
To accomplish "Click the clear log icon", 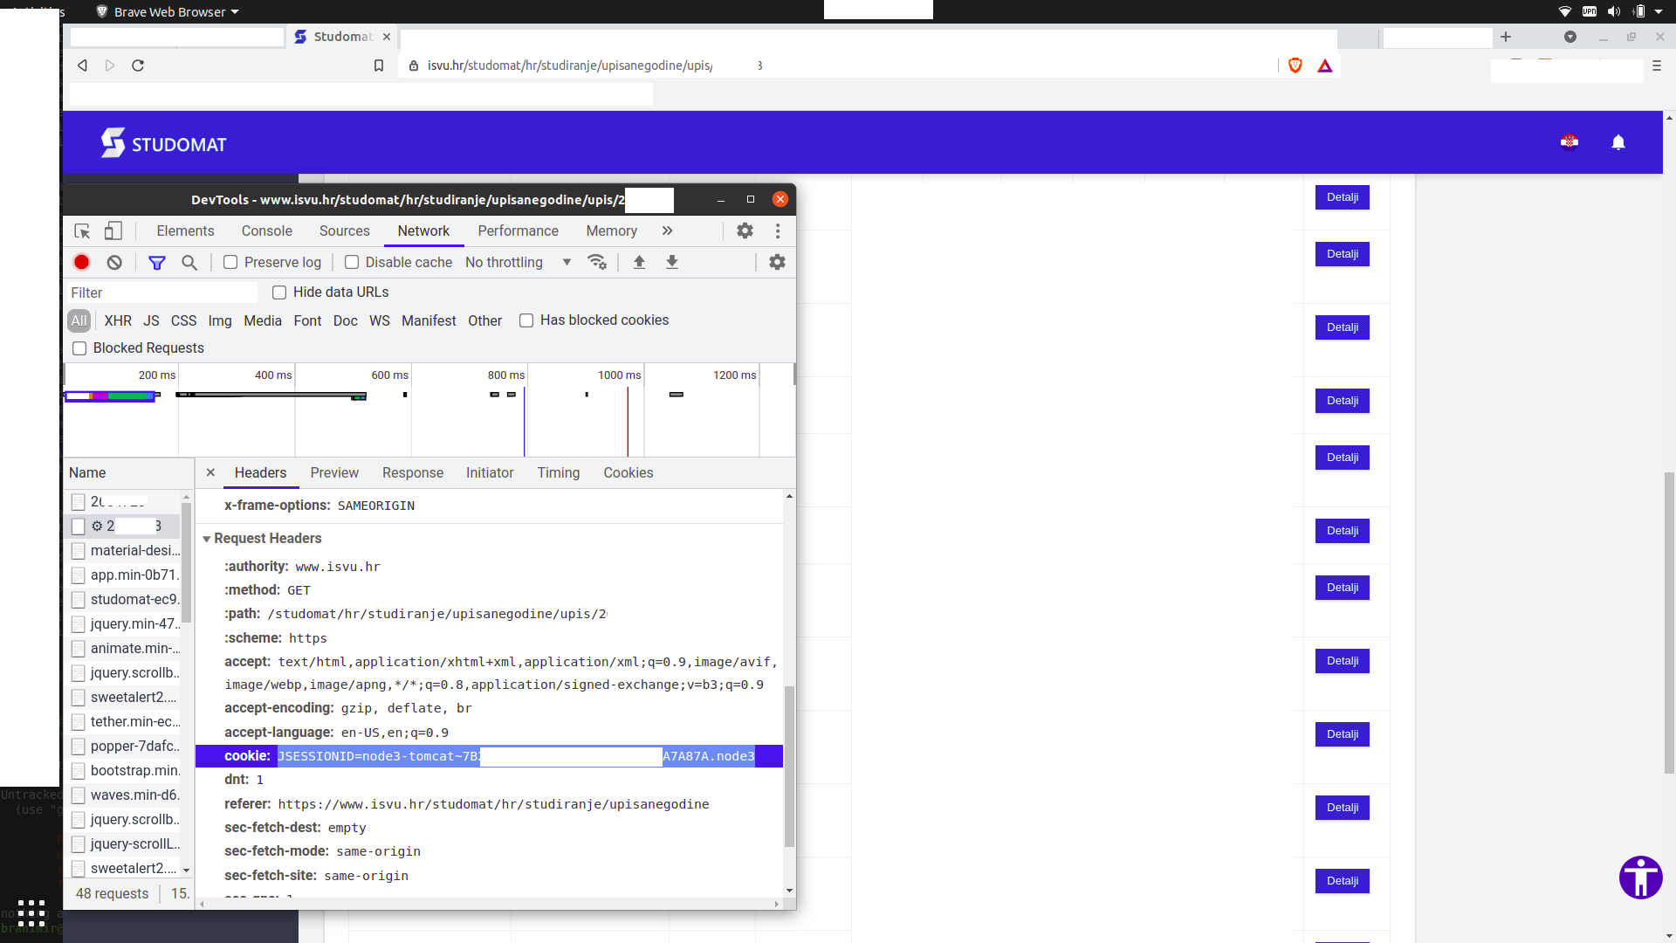I will (x=114, y=261).
